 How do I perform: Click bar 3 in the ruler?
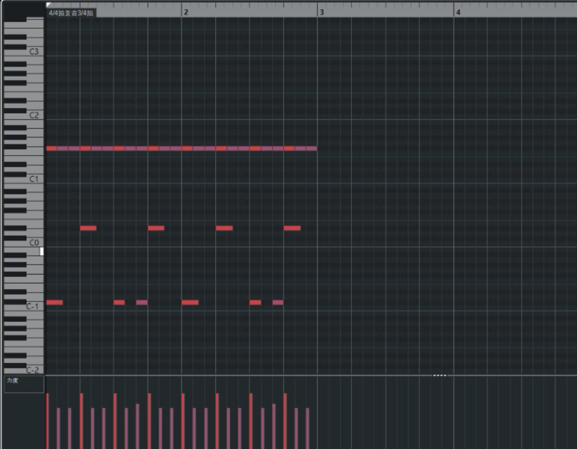tap(321, 12)
